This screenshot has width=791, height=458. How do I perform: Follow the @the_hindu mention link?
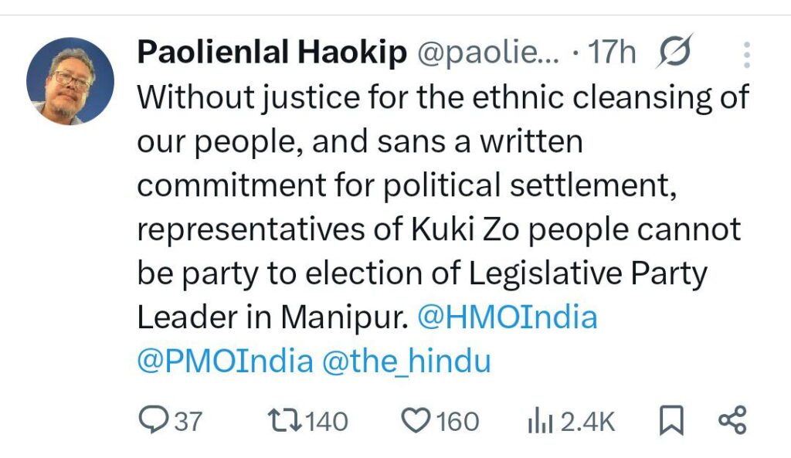[406, 361]
